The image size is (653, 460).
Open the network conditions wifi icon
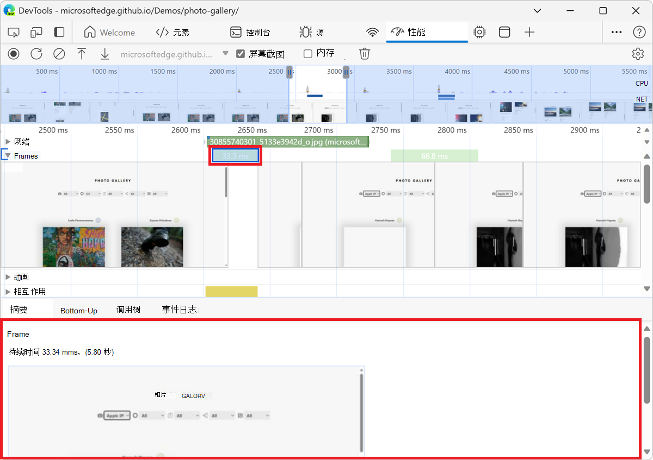tap(372, 32)
